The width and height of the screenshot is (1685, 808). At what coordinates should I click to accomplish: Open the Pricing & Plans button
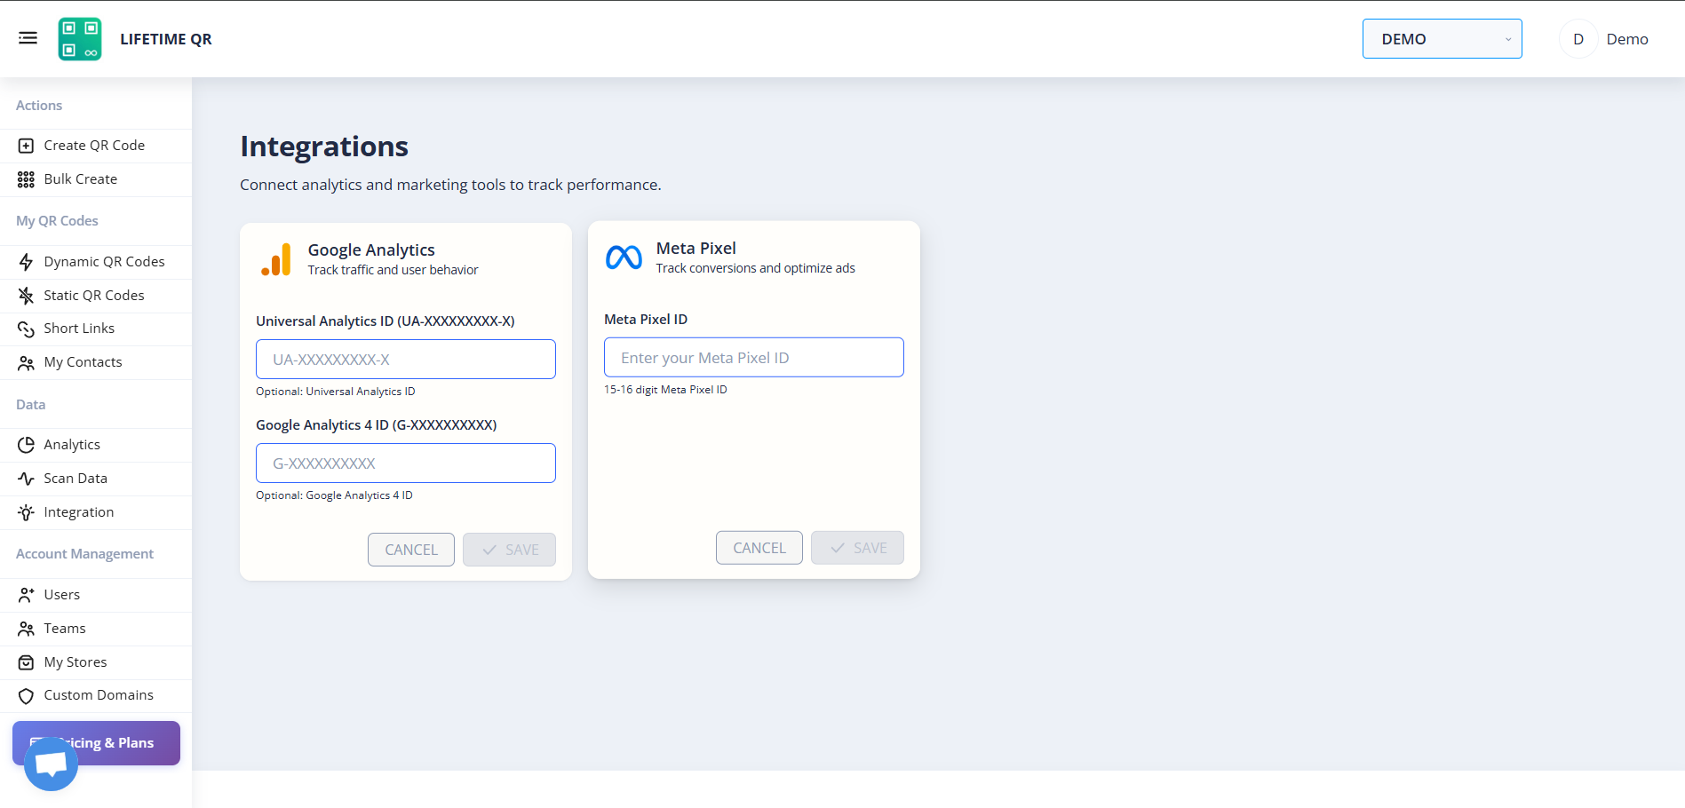[96, 743]
